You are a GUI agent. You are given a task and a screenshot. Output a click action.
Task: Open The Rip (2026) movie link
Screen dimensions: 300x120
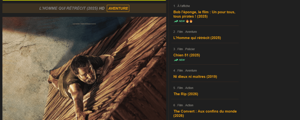[186, 94]
